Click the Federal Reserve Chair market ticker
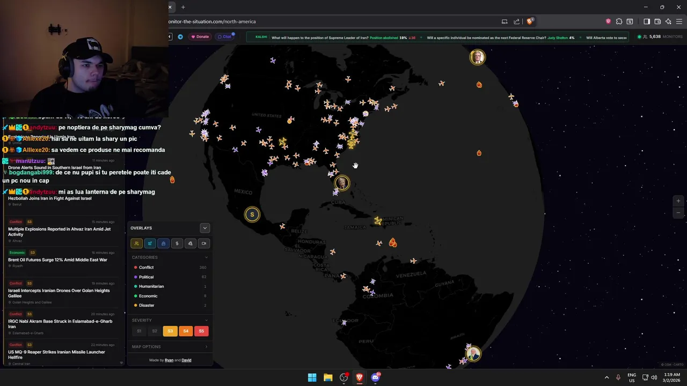687x386 pixels. click(x=501, y=38)
